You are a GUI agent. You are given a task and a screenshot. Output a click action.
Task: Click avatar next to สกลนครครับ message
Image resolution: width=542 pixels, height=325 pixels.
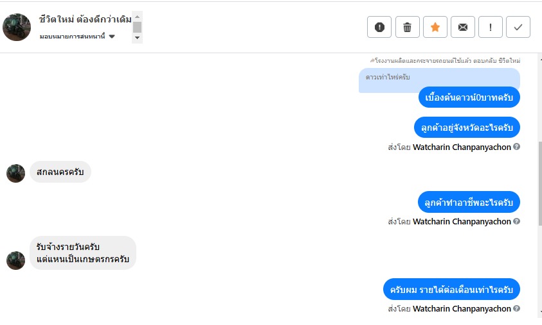tap(15, 173)
